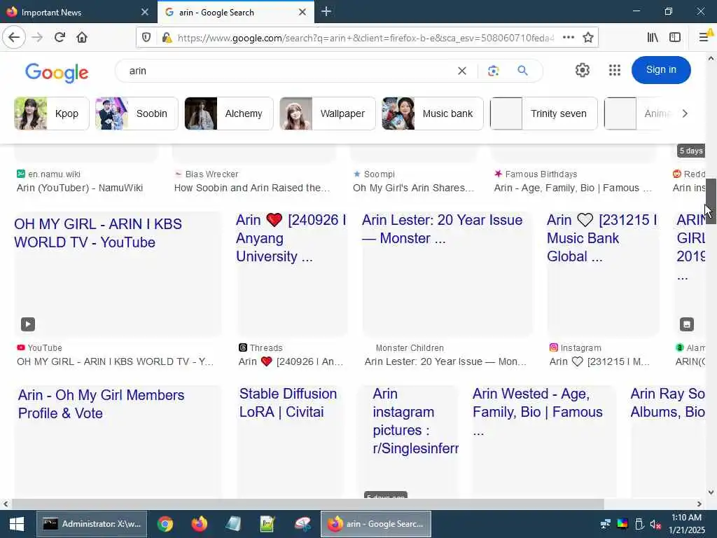
Task: Open OH MY GIRL - ARIN KBS WORLD TV image
Action: (x=118, y=274)
